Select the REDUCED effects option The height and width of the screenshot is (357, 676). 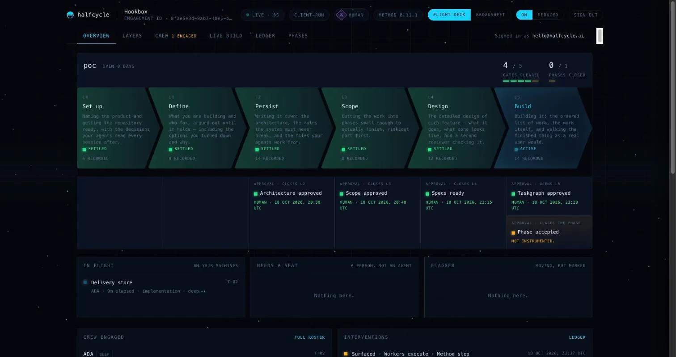548,15
